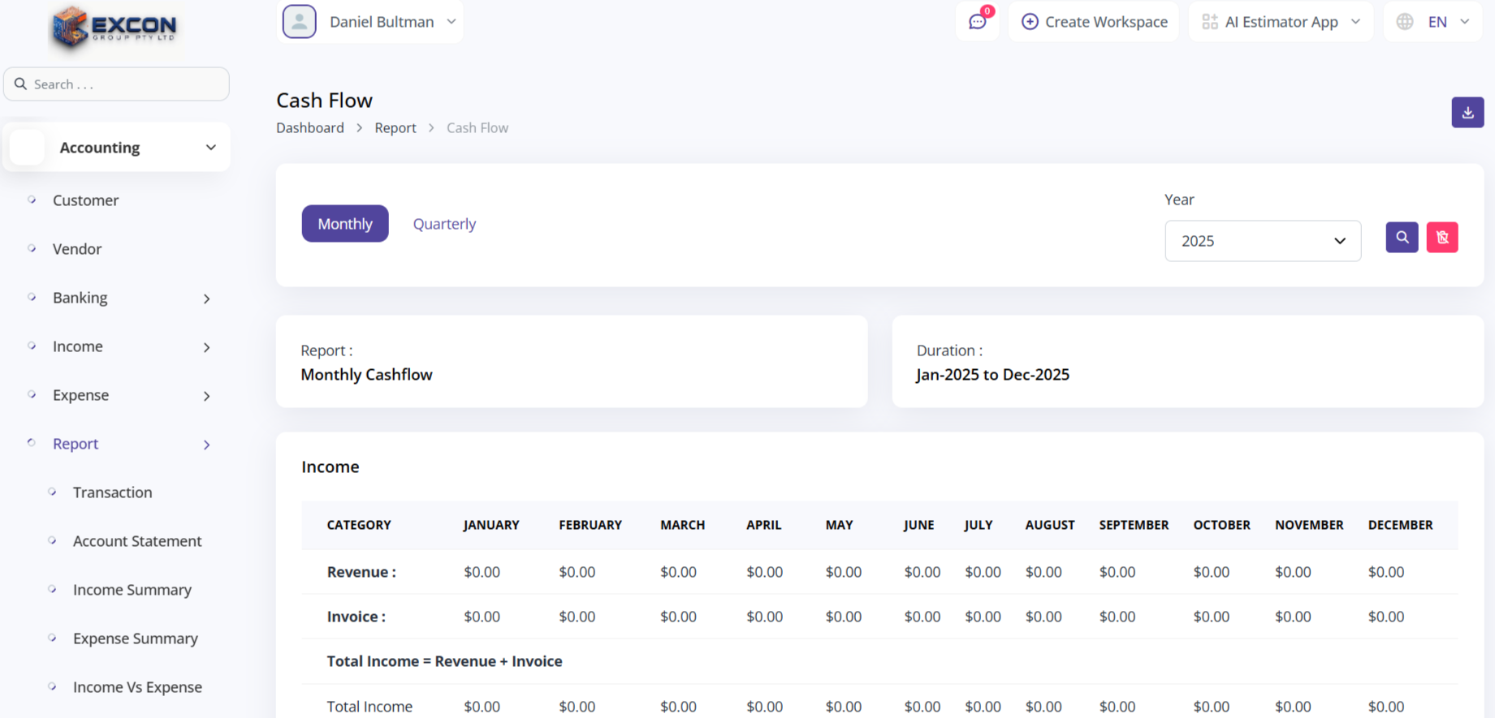The height and width of the screenshot is (718, 1495).
Task: Click the Excon Group logo
Action: click(x=115, y=28)
